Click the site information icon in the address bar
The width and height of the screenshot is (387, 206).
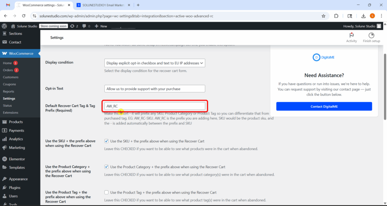point(34,16)
